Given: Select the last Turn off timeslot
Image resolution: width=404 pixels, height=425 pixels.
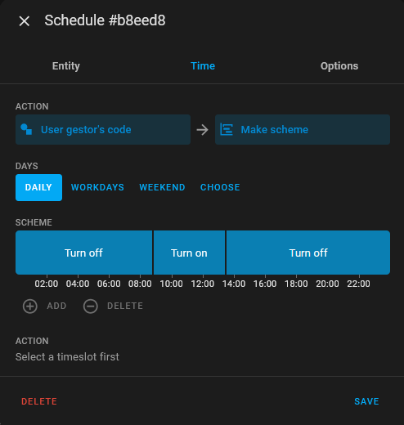Looking at the screenshot, I should [x=308, y=253].
